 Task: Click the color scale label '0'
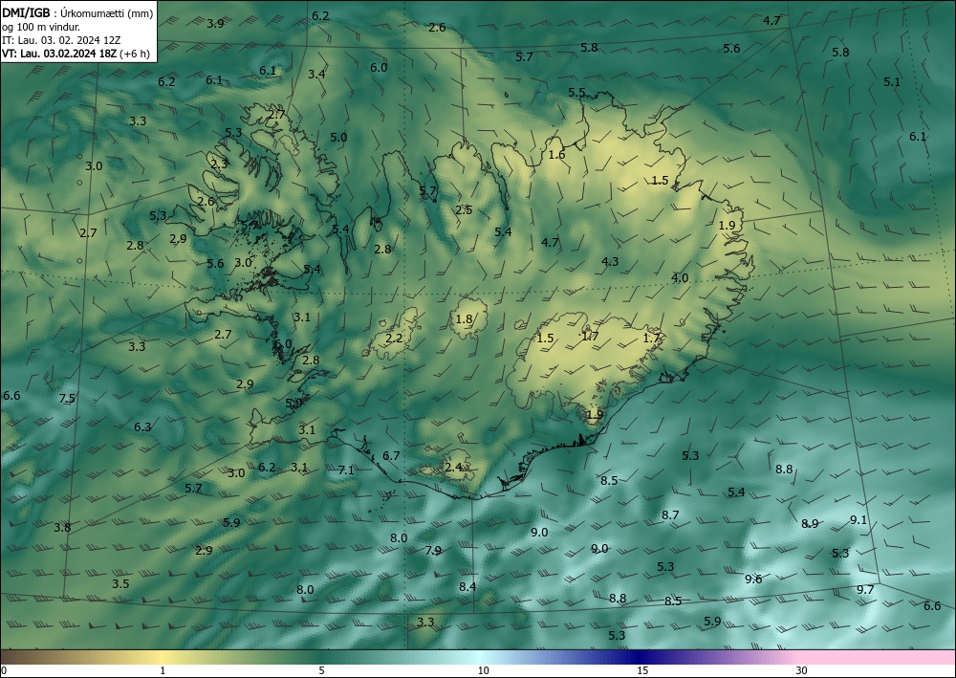pos(4,670)
